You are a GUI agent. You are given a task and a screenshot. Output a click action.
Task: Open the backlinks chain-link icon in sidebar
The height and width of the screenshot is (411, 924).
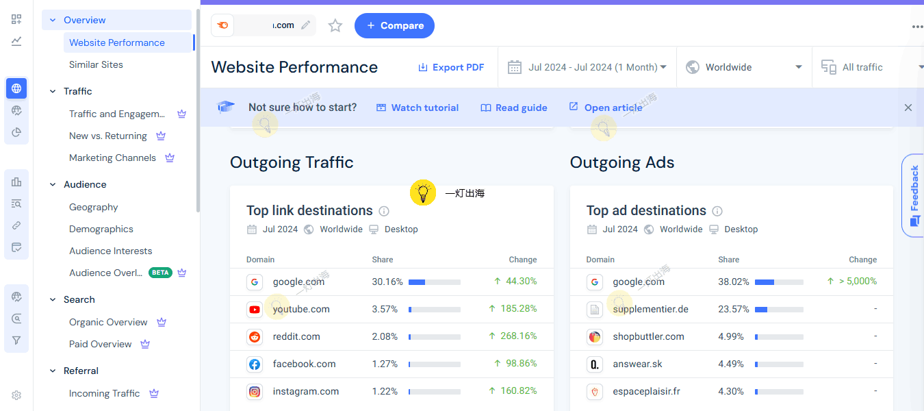pos(16,225)
